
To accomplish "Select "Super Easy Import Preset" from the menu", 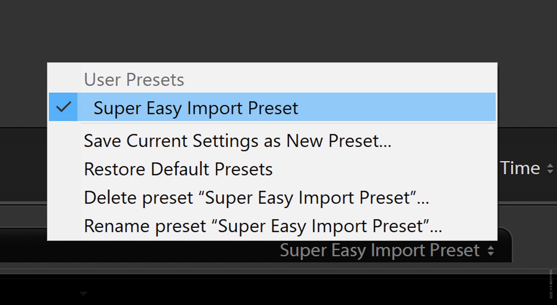I will 196,108.
